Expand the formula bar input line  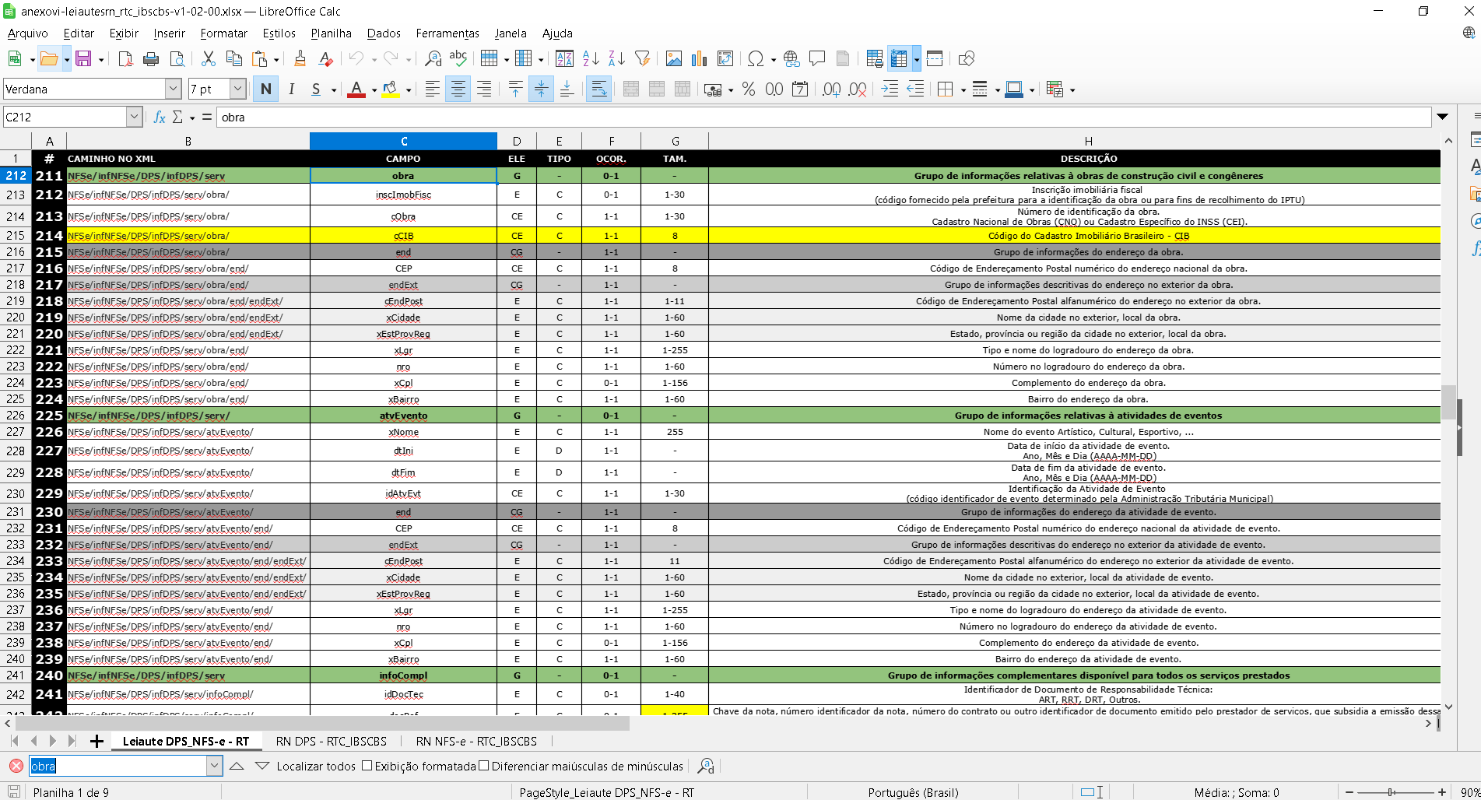1442,118
